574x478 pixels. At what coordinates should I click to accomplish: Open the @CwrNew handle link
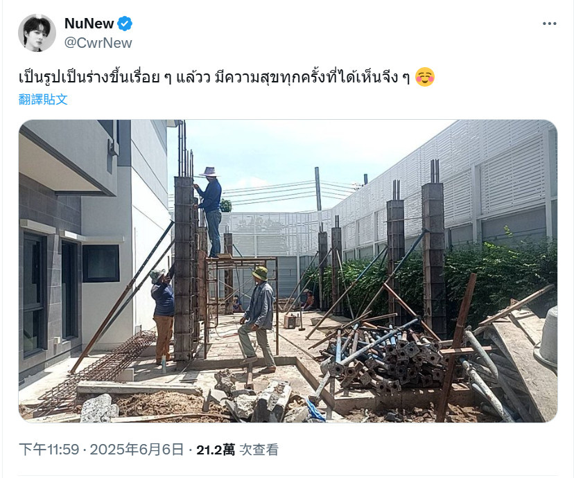(98, 43)
